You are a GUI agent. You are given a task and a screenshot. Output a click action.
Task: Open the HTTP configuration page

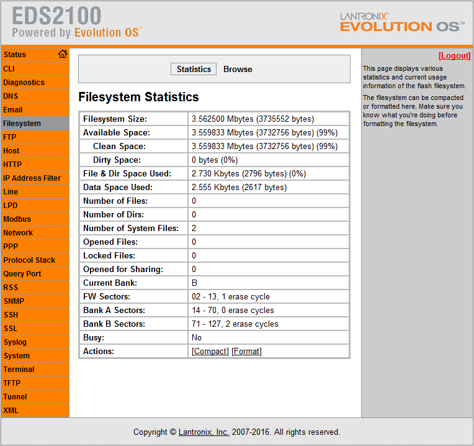tap(35, 165)
